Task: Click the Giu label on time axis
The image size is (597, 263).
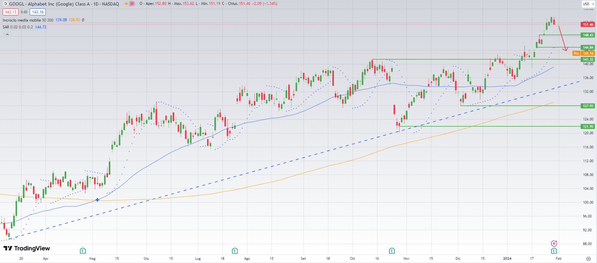Action: (146, 258)
